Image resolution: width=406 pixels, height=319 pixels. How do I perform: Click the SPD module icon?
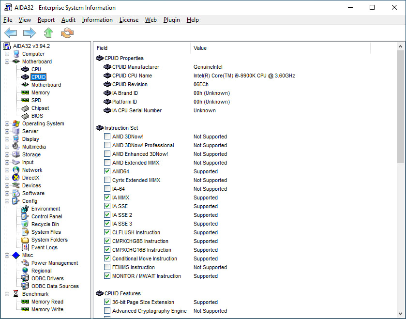[x=25, y=100]
